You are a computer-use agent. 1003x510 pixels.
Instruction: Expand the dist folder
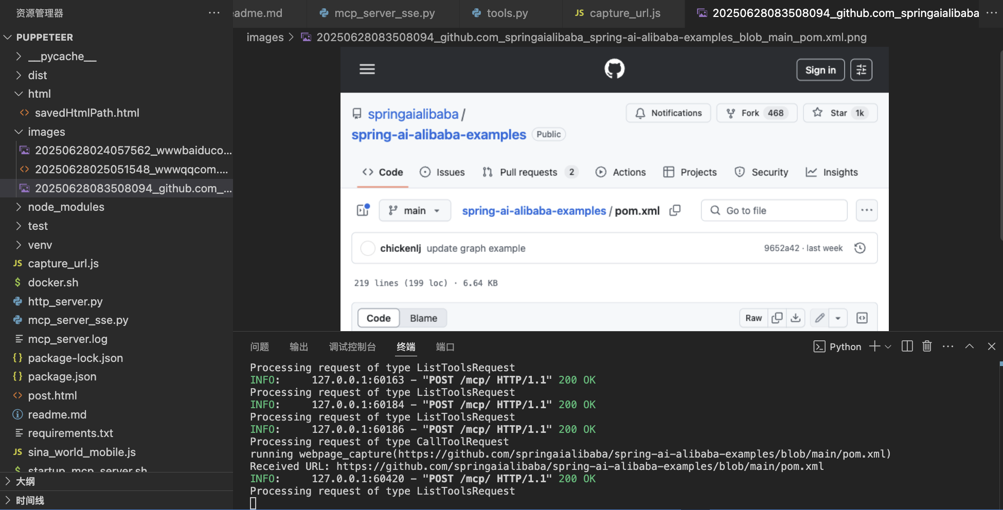pos(19,76)
